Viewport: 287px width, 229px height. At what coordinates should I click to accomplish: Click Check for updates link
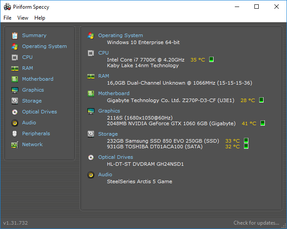click(256, 223)
